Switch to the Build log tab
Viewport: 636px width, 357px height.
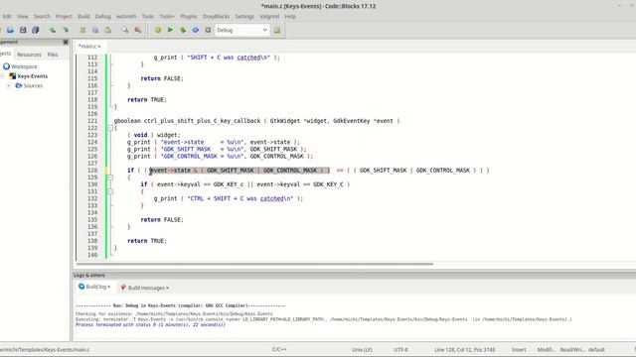pos(94,287)
